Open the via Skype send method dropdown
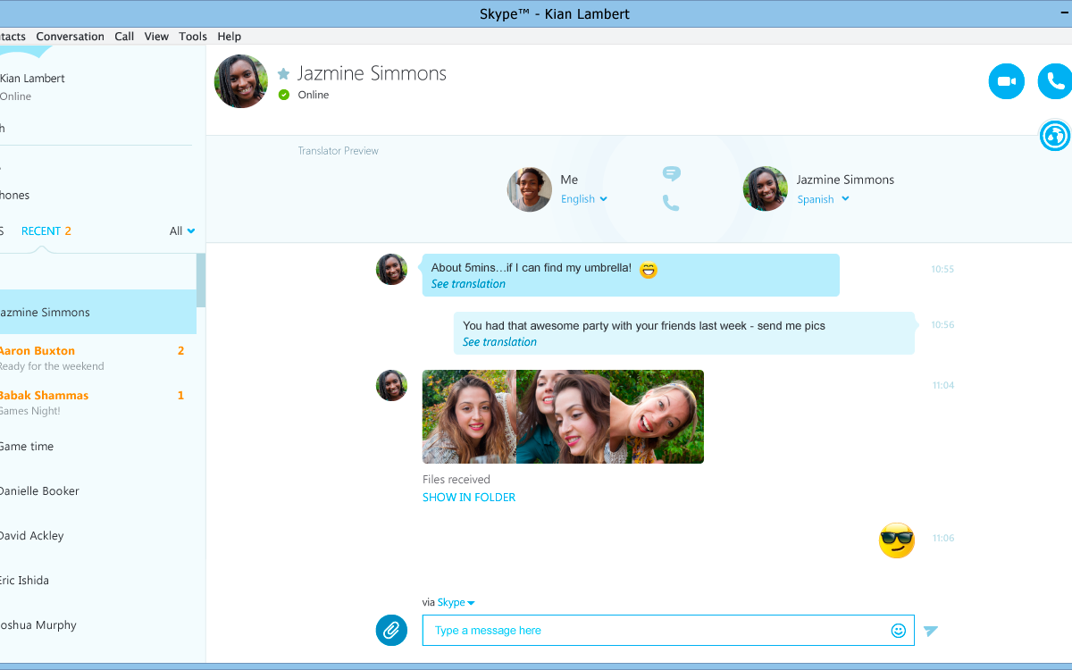 tap(456, 603)
